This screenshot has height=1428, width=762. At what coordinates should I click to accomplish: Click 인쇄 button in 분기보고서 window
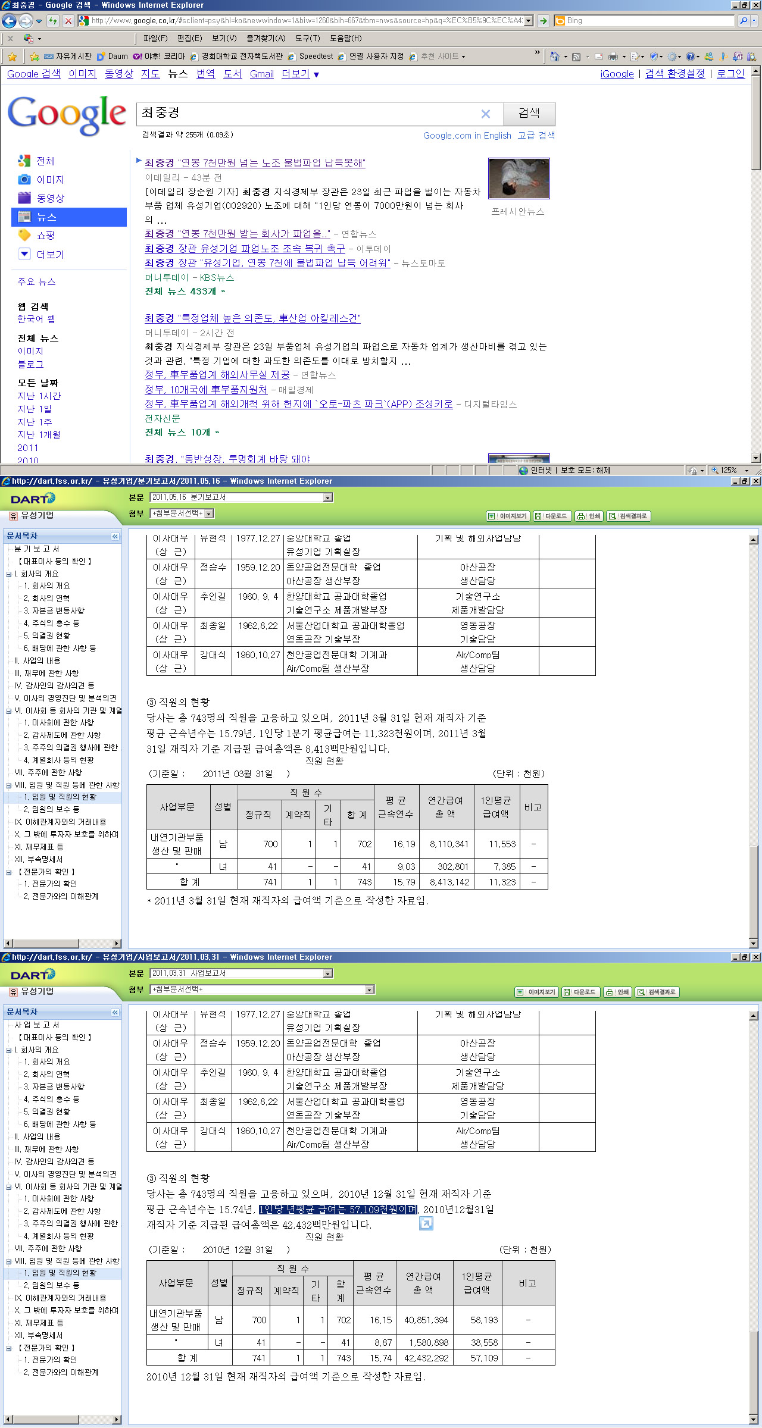pyautogui.click(x=589, y=516)
